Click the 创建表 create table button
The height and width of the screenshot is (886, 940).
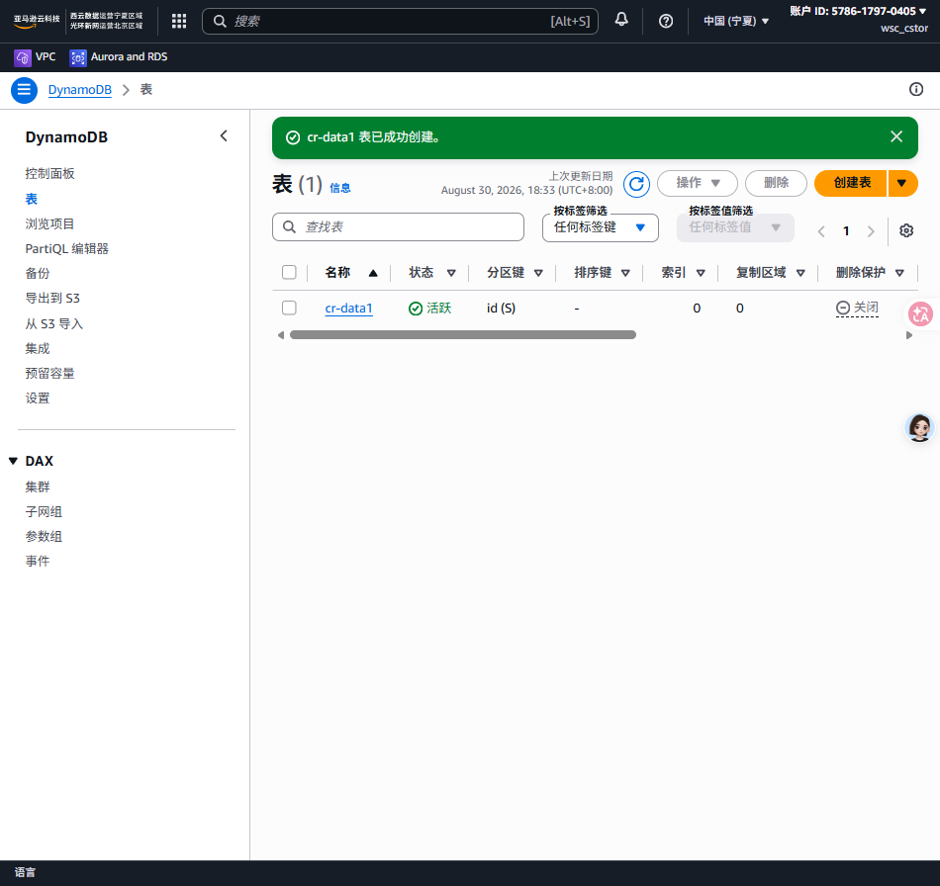pyautogui.click(x=851, y=183)
